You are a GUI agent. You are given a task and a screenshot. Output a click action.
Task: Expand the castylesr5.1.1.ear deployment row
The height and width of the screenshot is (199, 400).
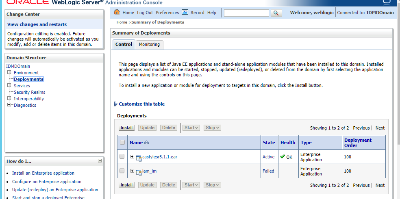132,156
